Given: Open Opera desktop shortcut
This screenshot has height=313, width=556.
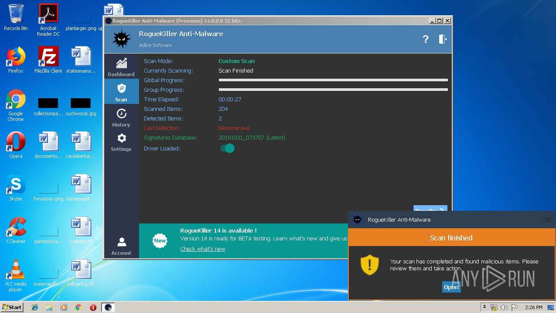Looking at the screenshot, I should coord(16,145).
